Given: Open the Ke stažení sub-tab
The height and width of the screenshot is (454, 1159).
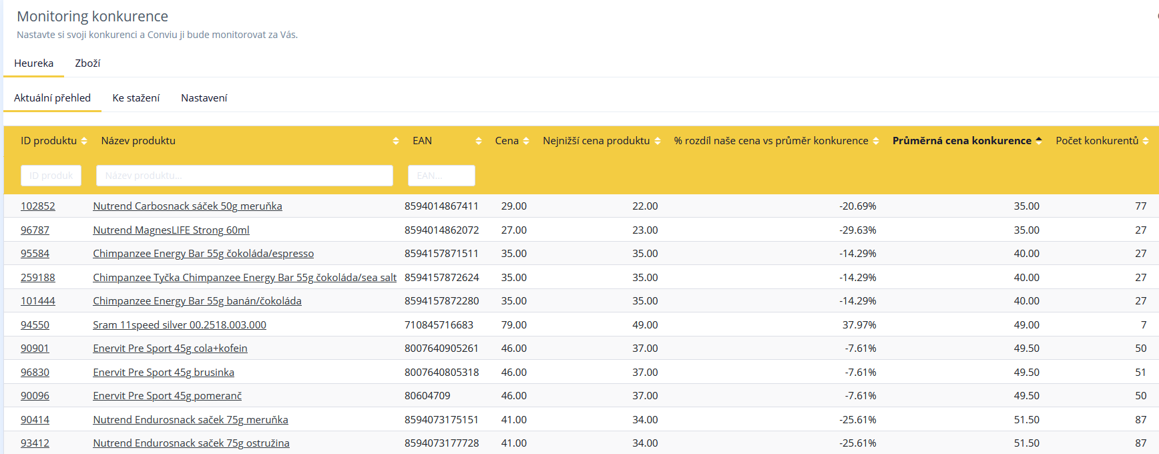Looking at the screenshot, I should pyautogui.click(x=136, y=98).
